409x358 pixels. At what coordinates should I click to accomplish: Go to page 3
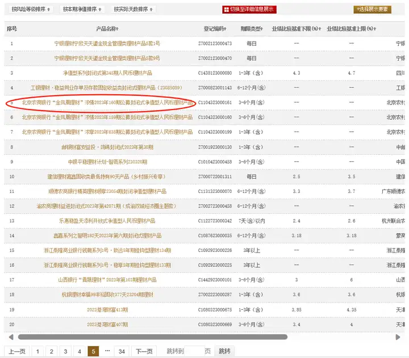coord(65,352)
